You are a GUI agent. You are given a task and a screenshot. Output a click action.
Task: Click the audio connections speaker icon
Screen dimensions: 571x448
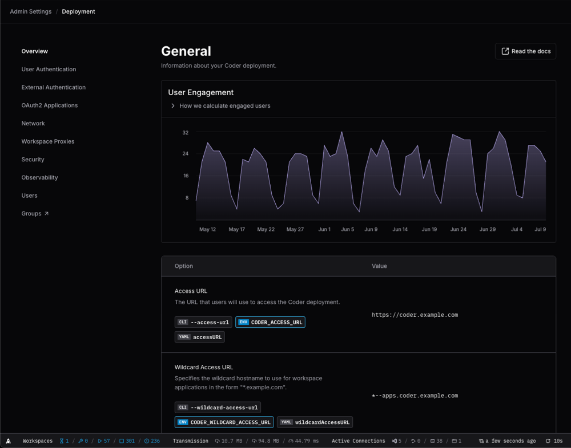point(393,441)
